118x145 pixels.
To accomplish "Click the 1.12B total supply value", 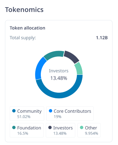I will click(102, 38).
